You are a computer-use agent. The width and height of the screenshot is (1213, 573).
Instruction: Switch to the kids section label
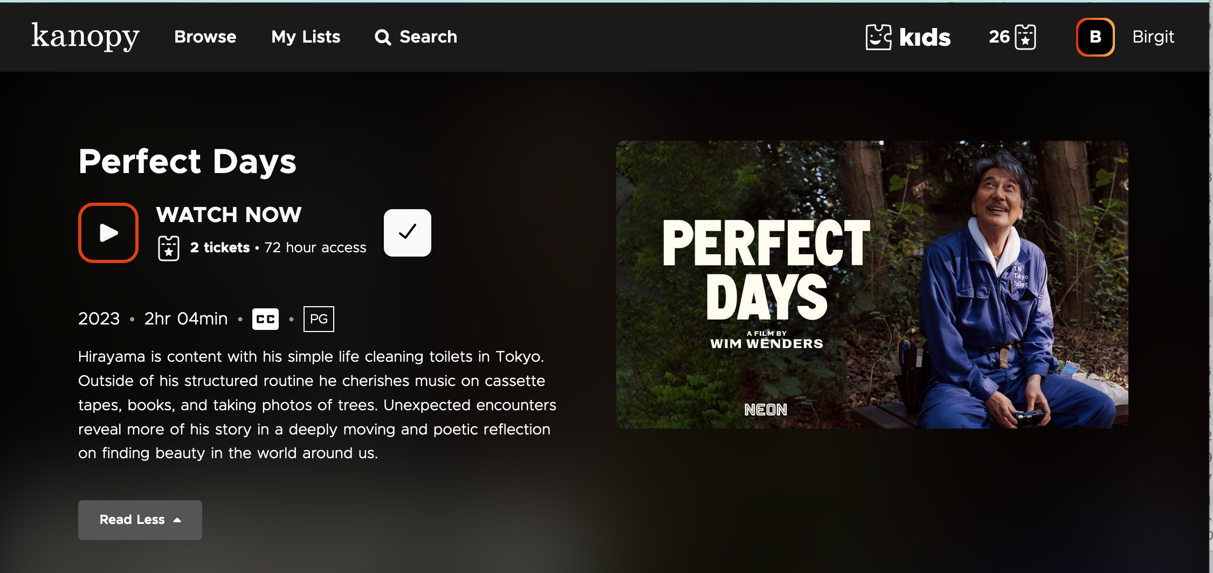(925, 37)
